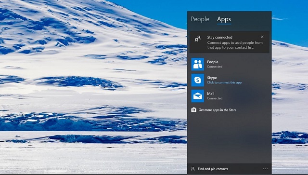The width and height of the screenshot is (308, 175).
Task: Click the contact icon beside Find and pin
Action: (193, 169)
